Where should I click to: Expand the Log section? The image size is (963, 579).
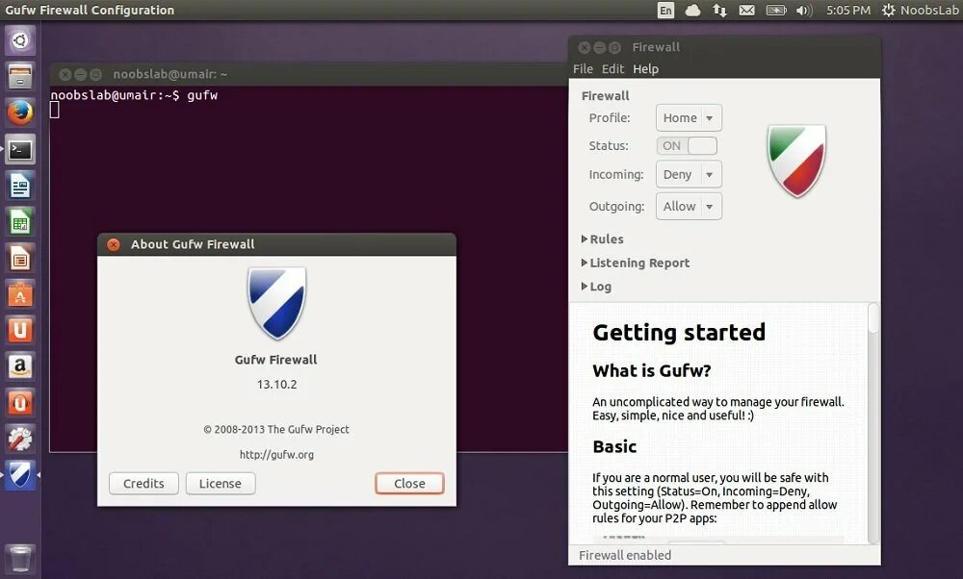pos(596,287)
